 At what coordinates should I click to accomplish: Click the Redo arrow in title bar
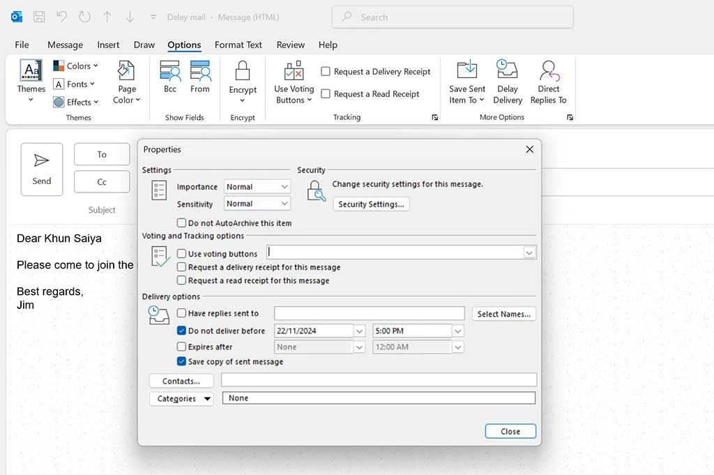coord(84,17)
